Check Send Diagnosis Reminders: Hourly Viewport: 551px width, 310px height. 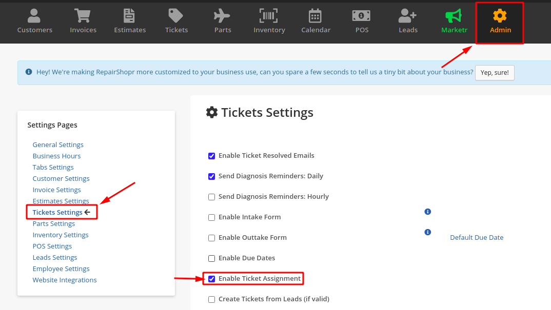pos(211,197)
